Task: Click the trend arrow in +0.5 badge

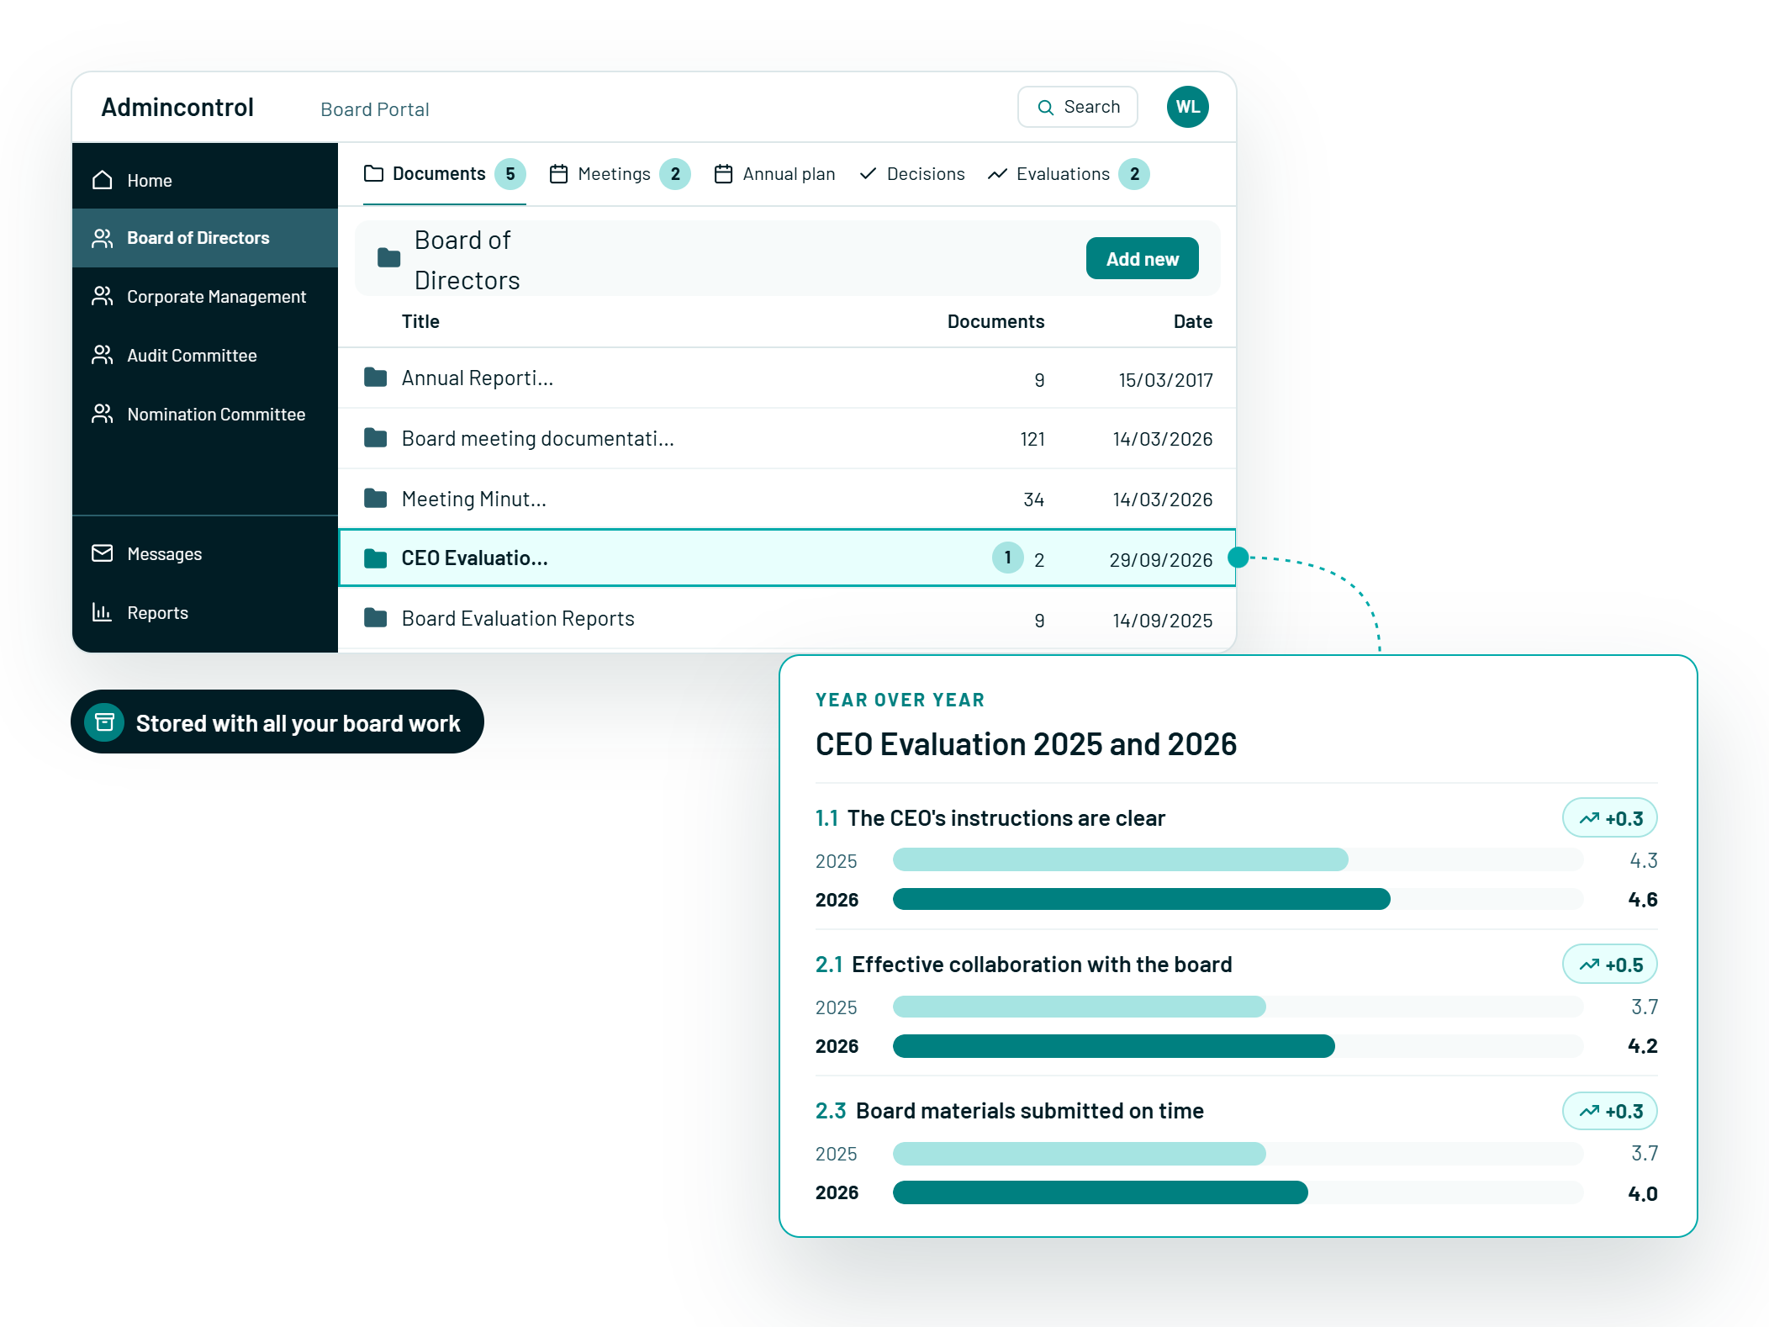Action: pos(1589,965)
